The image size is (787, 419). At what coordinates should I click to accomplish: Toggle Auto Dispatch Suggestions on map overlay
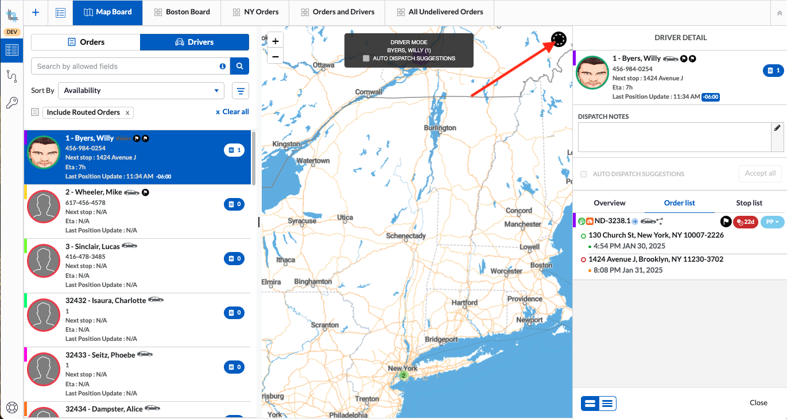pyautogui.click(x=366, y=59)
